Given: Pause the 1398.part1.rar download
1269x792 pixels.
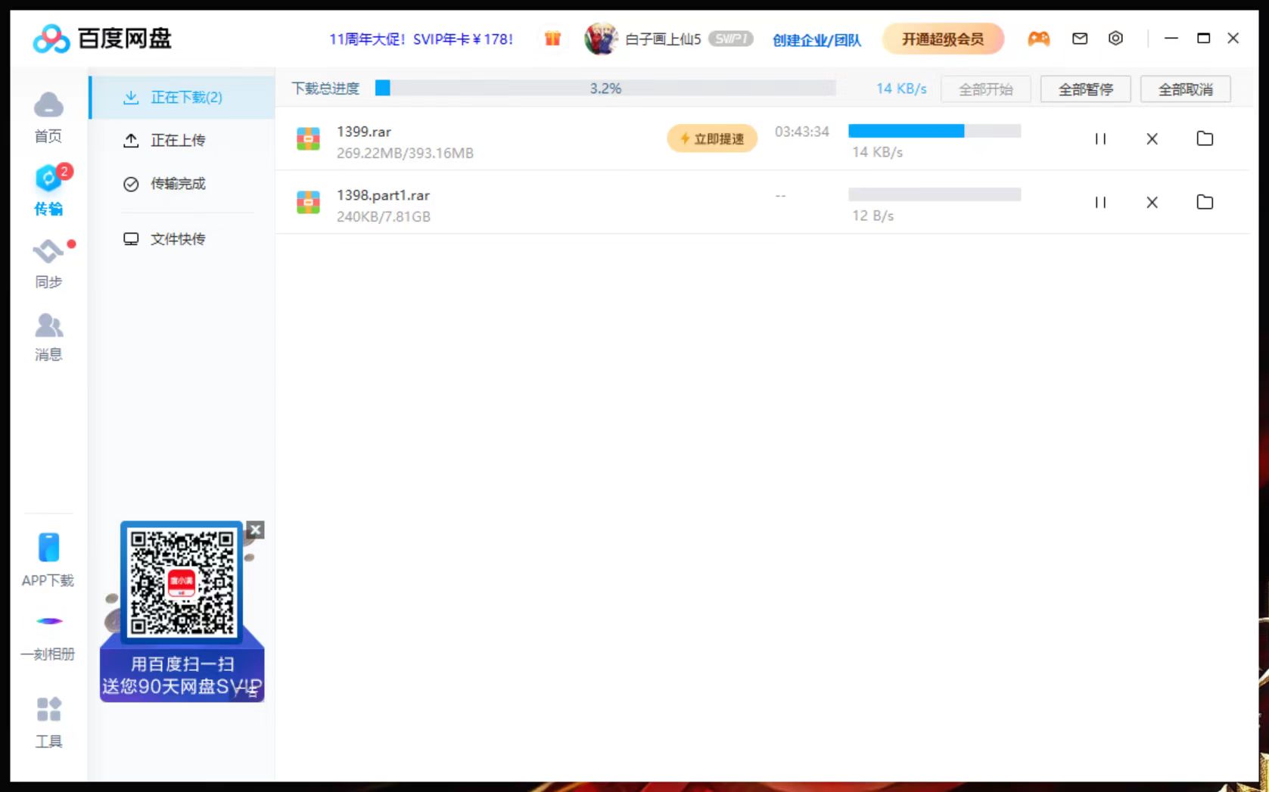Looking at the screenshot, I should coord(1100,203).
